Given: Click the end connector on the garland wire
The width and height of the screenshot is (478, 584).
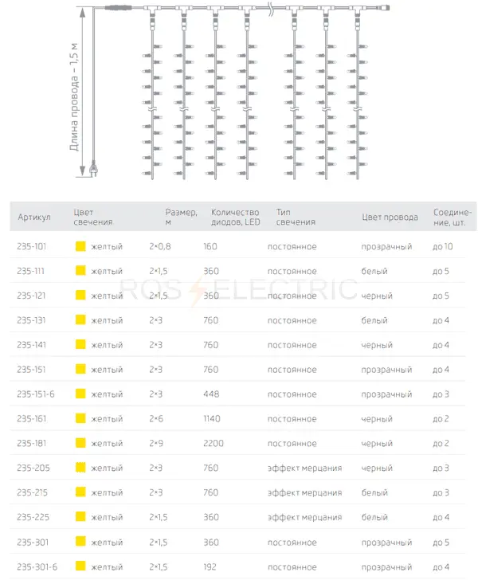Looking at the screenshot, I should pyautogui.click(x=384, y=7).
